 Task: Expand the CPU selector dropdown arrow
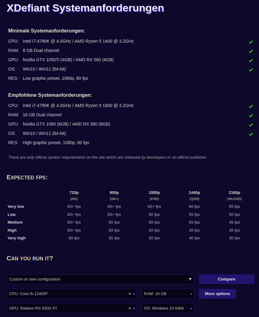click(134, 294)
